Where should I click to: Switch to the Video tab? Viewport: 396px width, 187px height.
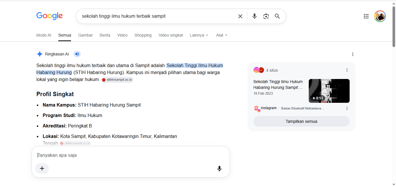pyautogui.click(x=122, y=35)
